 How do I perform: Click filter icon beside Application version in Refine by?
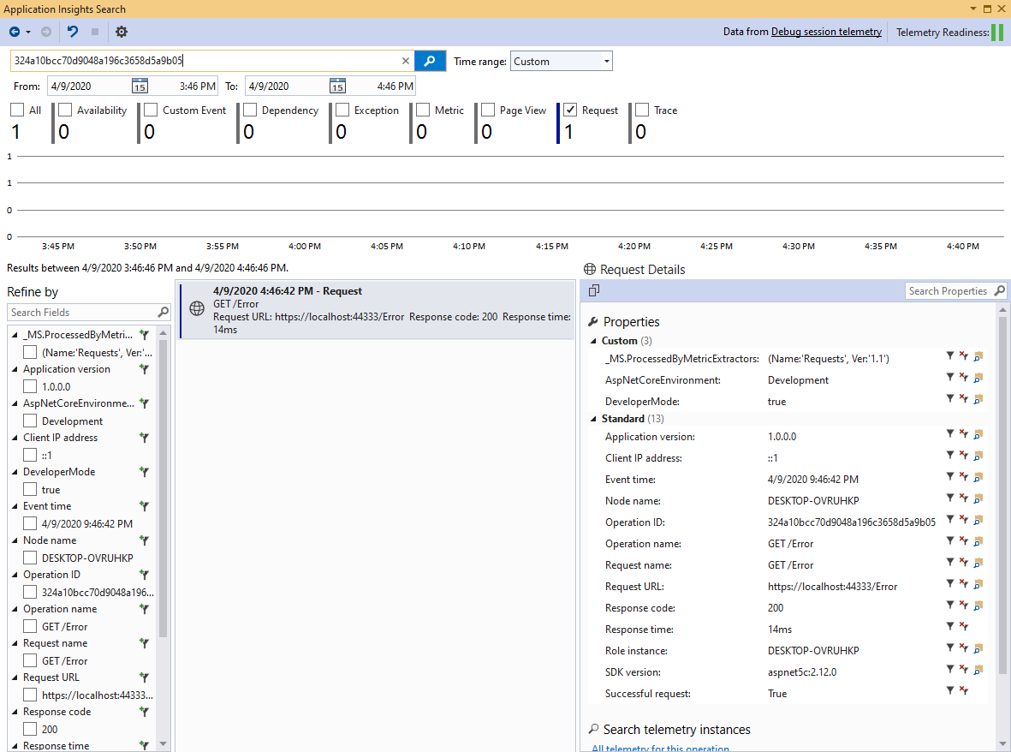click(x=144, y=369)
